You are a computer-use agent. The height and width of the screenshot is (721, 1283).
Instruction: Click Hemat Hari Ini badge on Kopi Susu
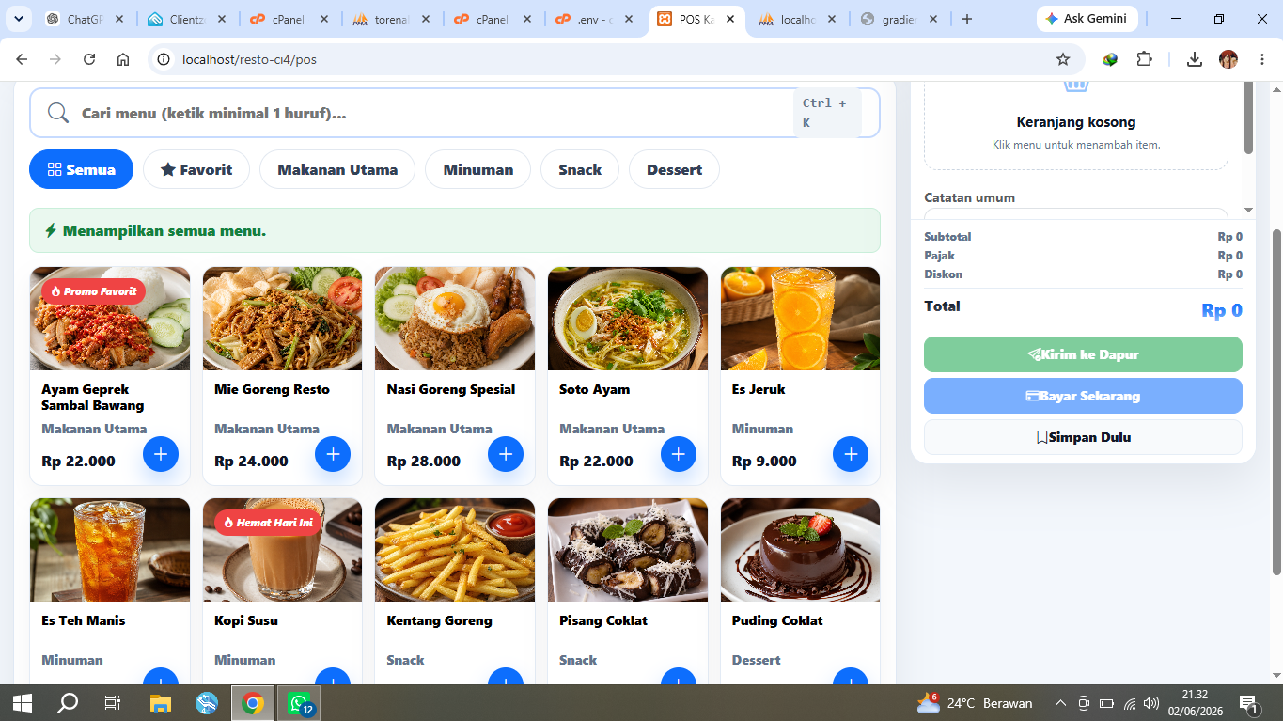[x=268, y=523]
